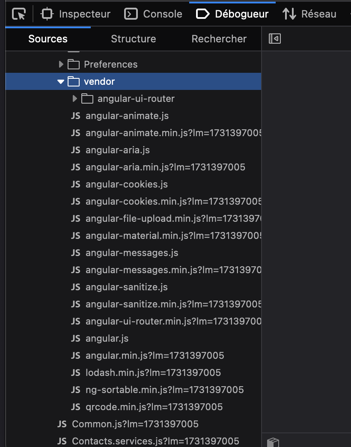This screenshot has width=351, height=447.
Task: Toggle the sources pane collapse icon
Action: point(274,39)
